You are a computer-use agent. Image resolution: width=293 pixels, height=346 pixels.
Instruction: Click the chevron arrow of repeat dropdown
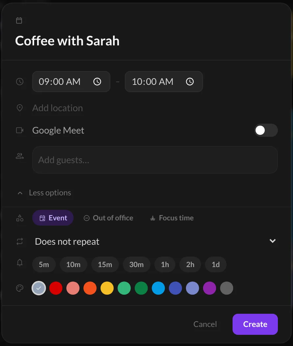(x=273, y=241)
